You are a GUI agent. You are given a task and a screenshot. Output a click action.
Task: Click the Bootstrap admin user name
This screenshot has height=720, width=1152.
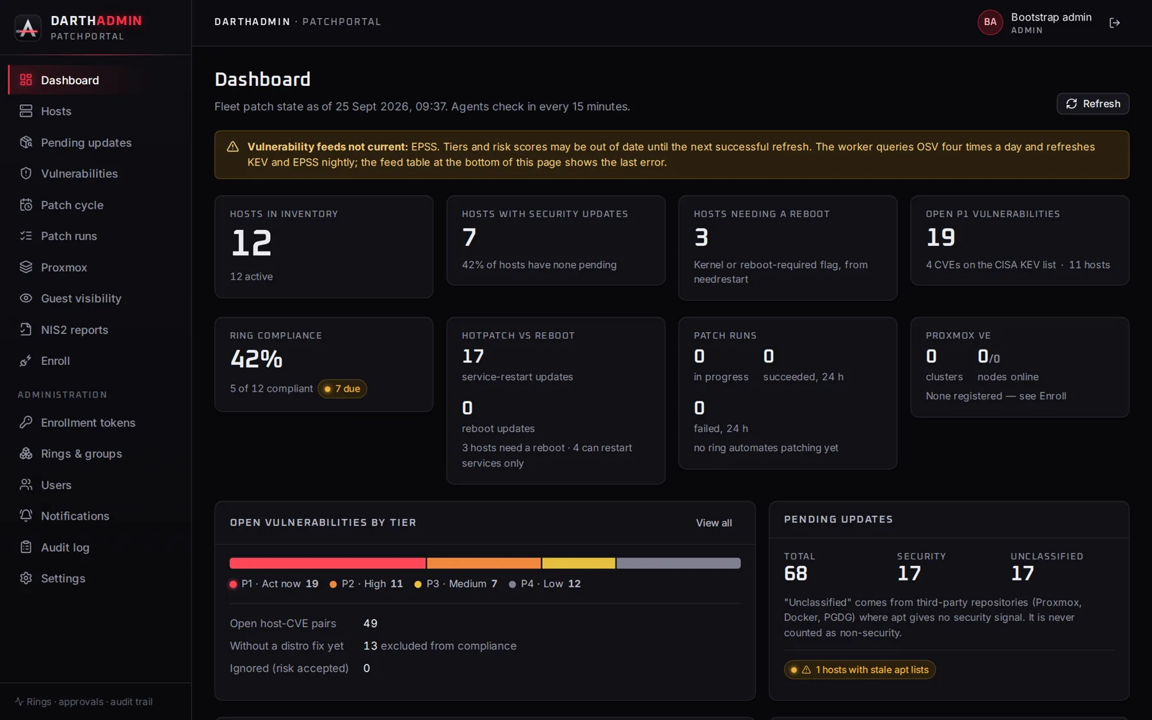[x=1051, y=17]
